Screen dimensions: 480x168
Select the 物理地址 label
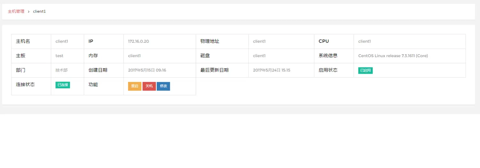[x=210, y=42]
